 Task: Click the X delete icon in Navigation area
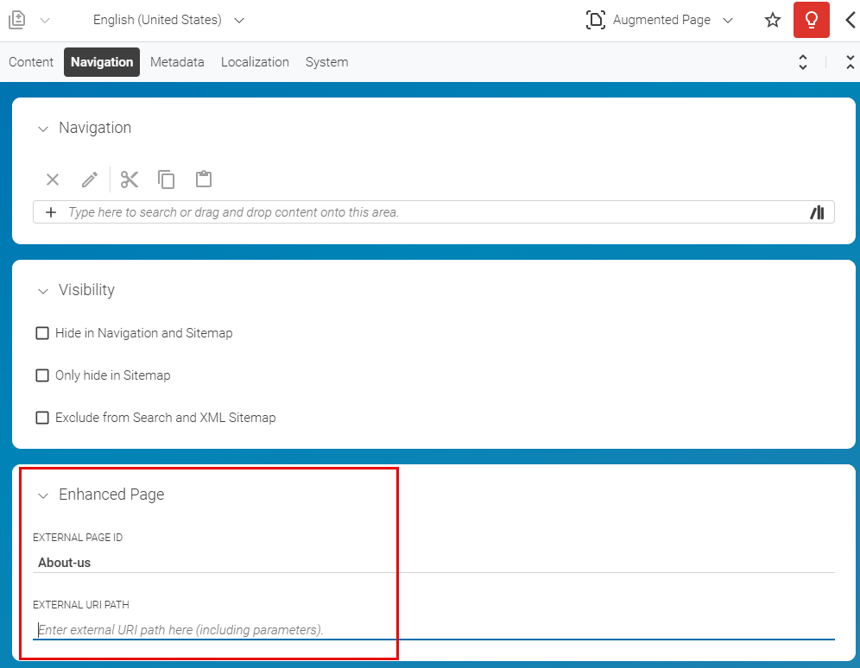[x=52, y=179]
